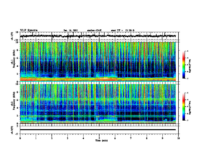201x155 pixels.
Task: Click the "0" label on the Time axis
Action: pyautogui.click(x=20, y=138)
